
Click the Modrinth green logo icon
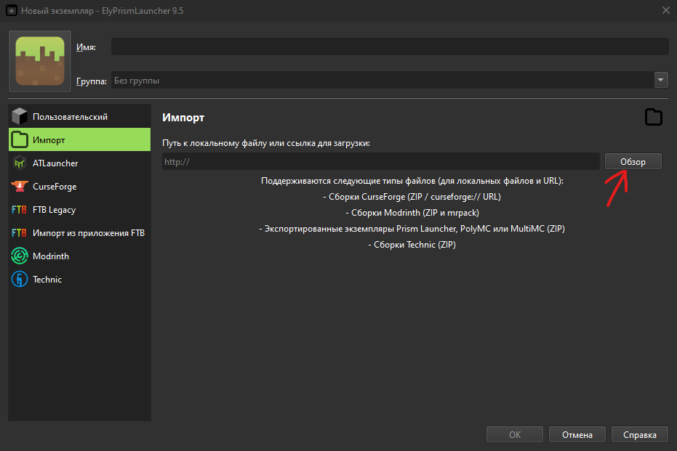pos(20,256)
